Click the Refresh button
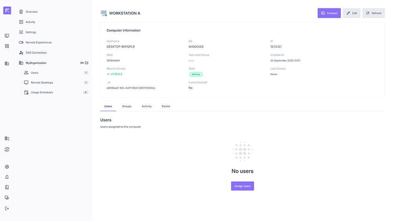 pos(373,13)
